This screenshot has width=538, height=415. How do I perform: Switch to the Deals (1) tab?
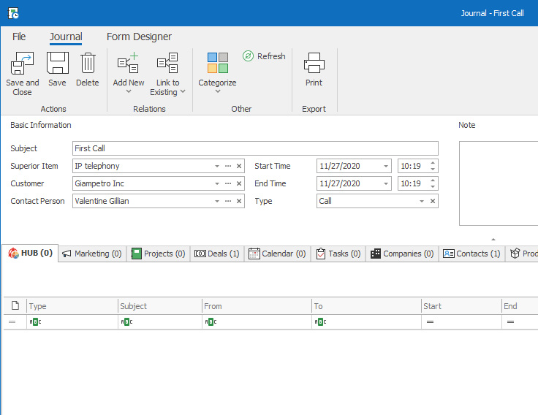(x=217, y=254)
